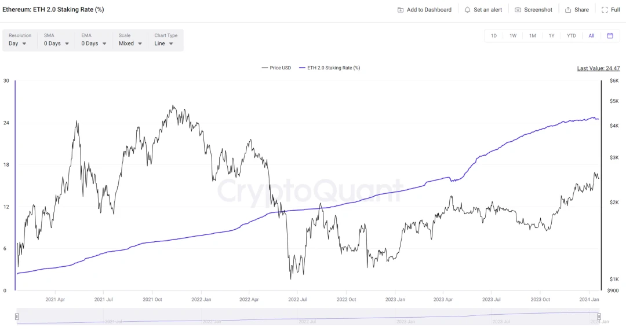Image resolution: width=626 pixels, height=331 pixels.
Task: Click the right range navigator handle
Action: click(599, 317)
